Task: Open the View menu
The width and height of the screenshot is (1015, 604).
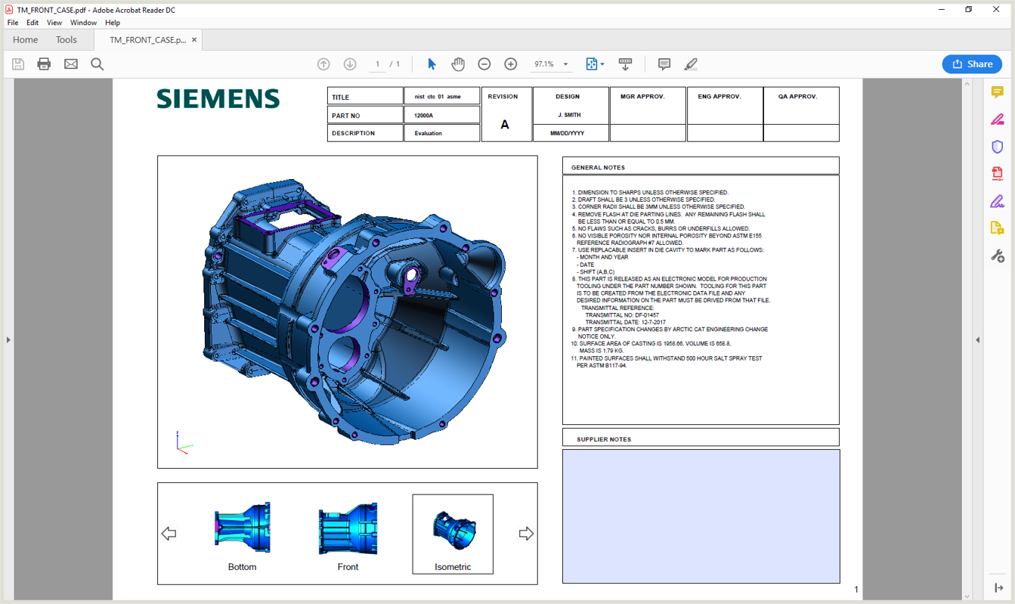Action: click(54, 23)
